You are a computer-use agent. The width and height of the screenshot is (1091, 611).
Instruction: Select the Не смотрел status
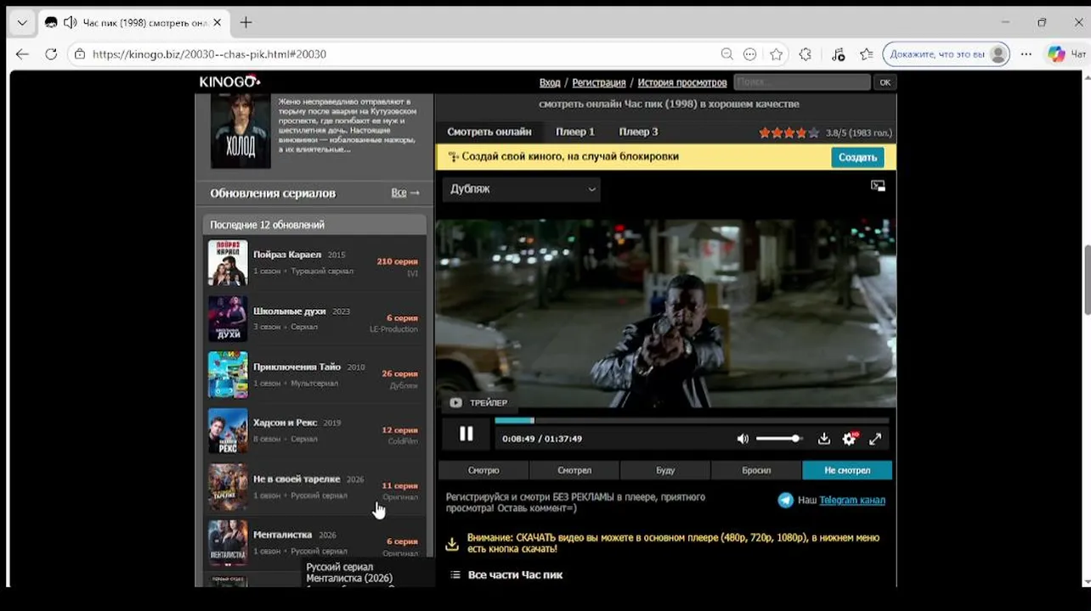click(847, 470)
